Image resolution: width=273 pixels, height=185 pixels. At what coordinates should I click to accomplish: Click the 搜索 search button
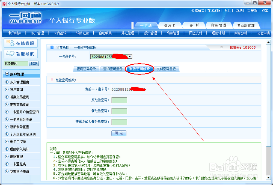(x=34, y=63)
